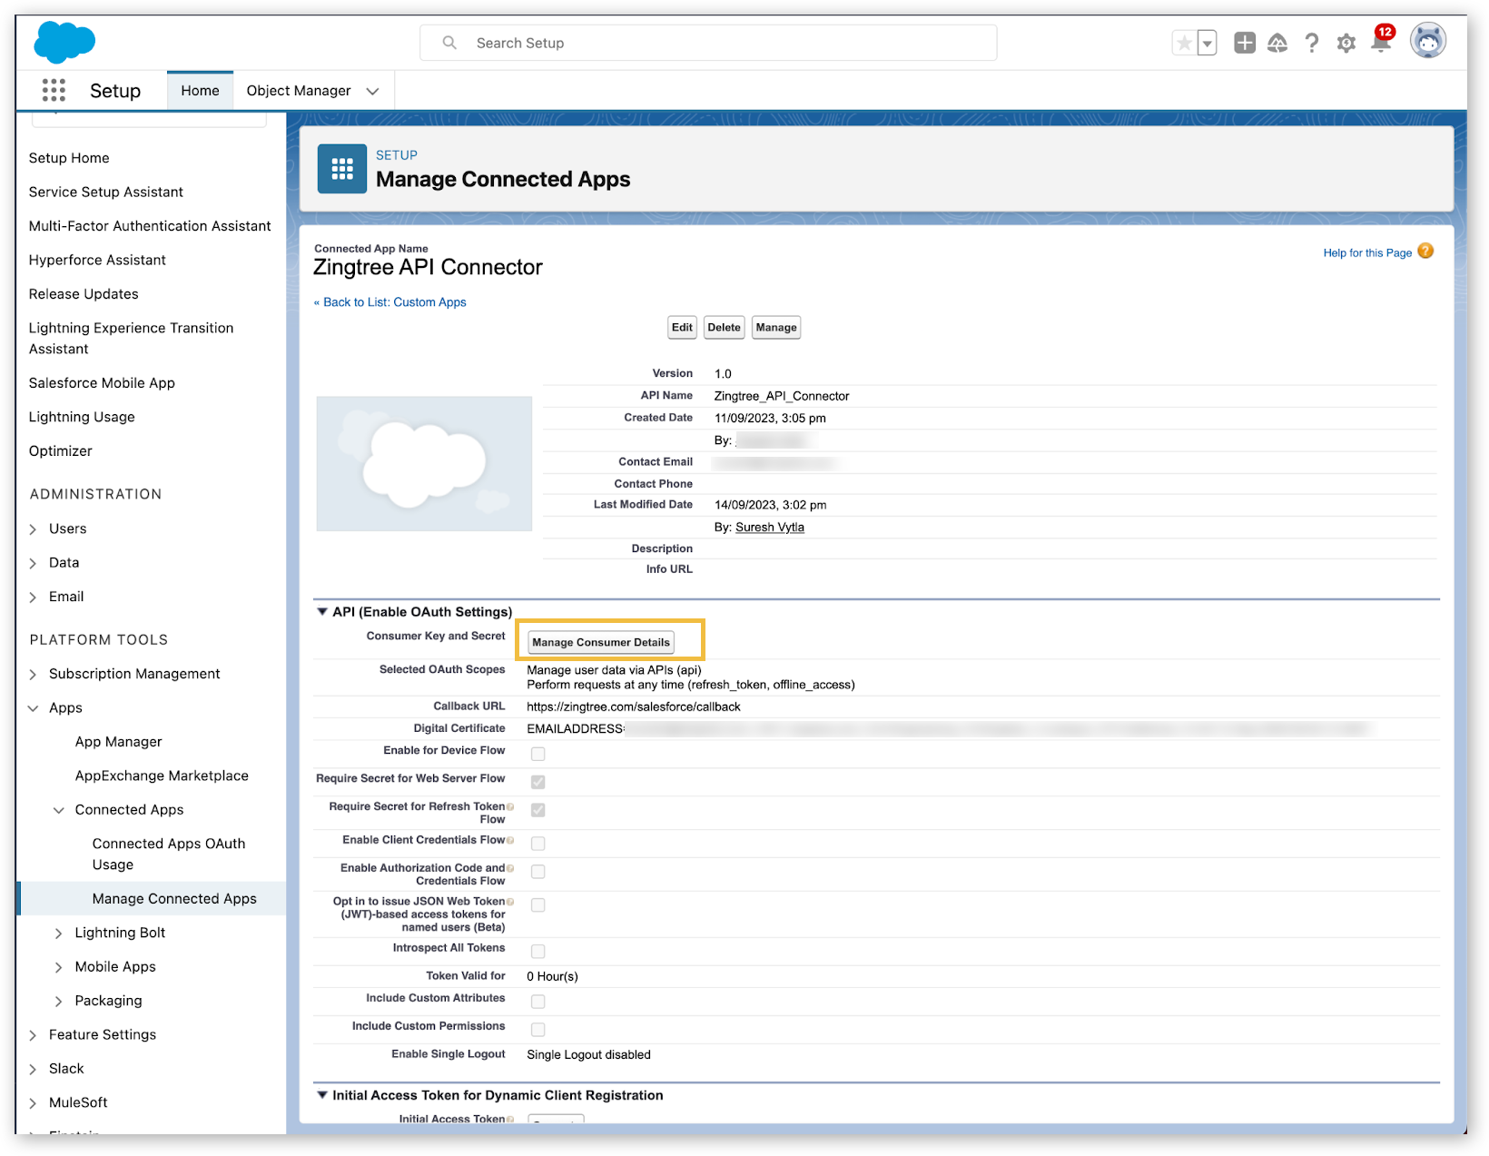The width and height of the screenshot is (1489, 1156).
Task: Click Manage Consumer Details button
Action: [x=601, y=642]
